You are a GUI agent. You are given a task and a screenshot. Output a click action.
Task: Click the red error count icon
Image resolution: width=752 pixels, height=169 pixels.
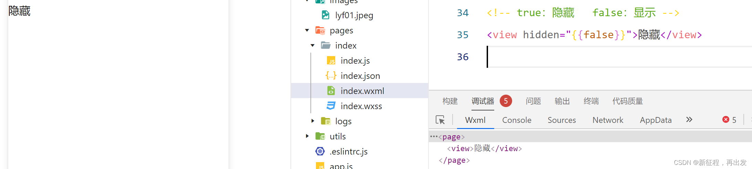(x=726, y=119)
